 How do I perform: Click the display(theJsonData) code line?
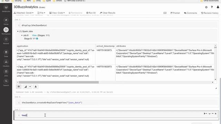pyautogui.click(x=34, y=25)
